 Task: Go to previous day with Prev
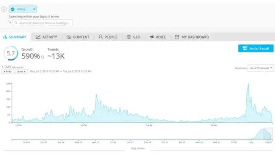8,71
